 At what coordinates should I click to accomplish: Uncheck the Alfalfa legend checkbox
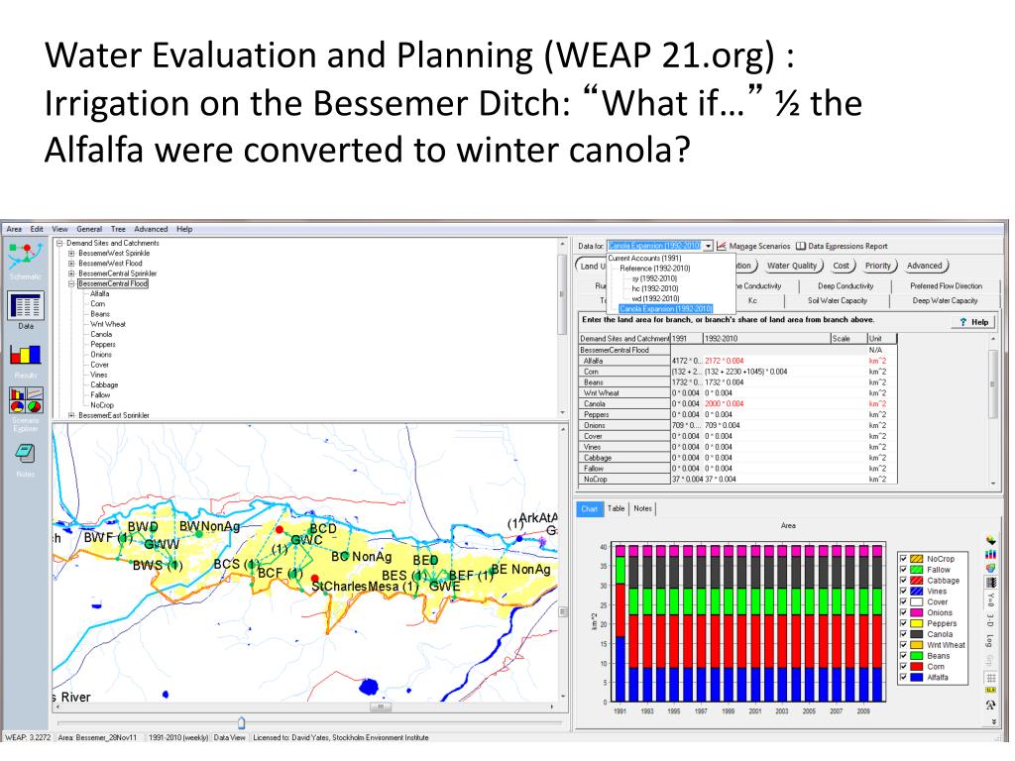click(x=904, y=677)
